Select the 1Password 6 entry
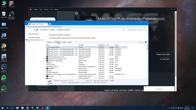Image resolution: width=196 pixels, height=110 pixels. 86,64
